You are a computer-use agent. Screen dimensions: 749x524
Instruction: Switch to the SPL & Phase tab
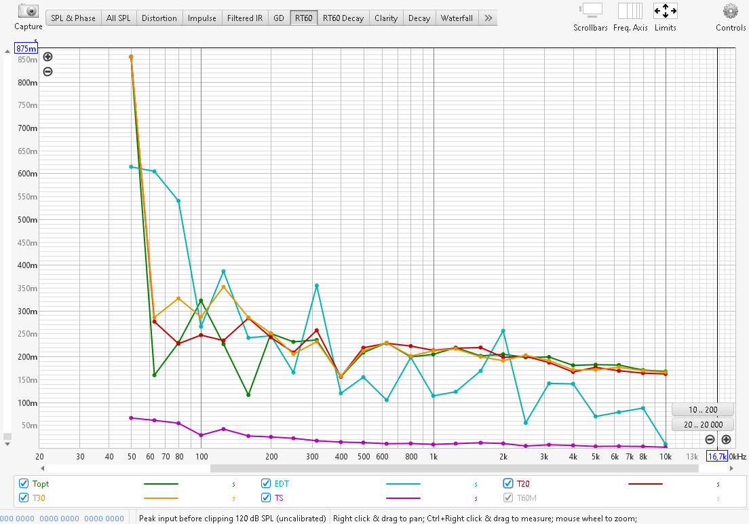(x=73, y=18)
